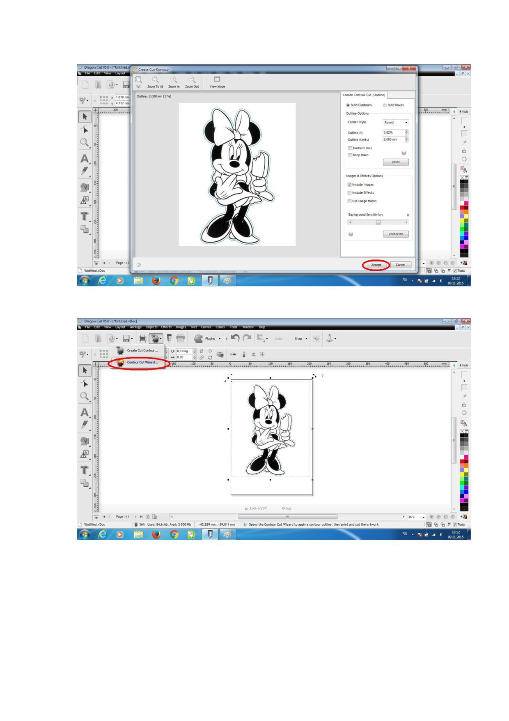Screen dimensions: 509x721
Task: Click the Vectorize button
Action: (x=396, y=234)
